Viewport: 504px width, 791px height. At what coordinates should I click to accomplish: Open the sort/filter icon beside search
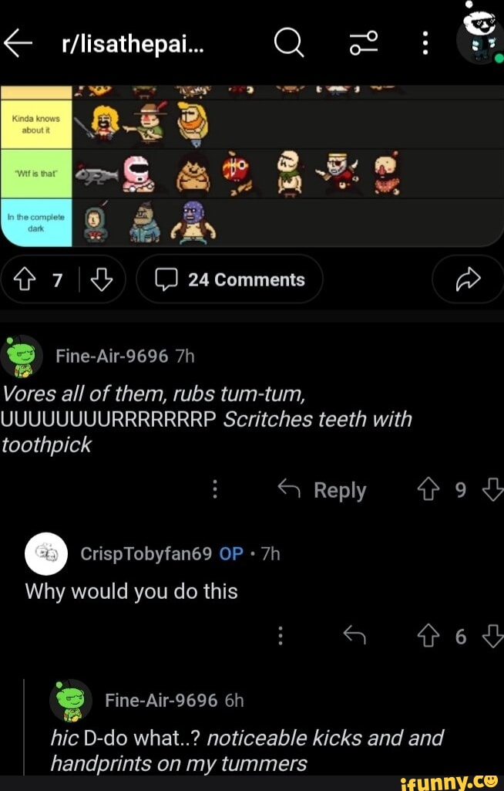[363, 43]
